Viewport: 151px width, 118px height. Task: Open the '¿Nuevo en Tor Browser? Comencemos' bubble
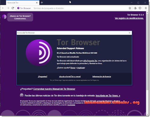[x=20, y=17]
